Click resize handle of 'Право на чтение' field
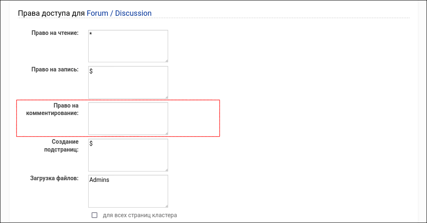 tap(166, 60)
